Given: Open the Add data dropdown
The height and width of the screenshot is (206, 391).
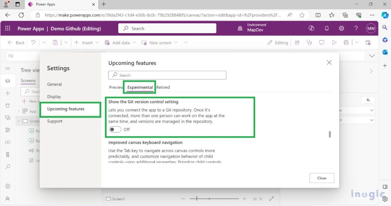Looking at the screenshot, I should [x=120, y=43].
